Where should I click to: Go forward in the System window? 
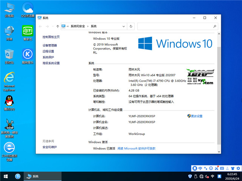(x=47, y=26)
